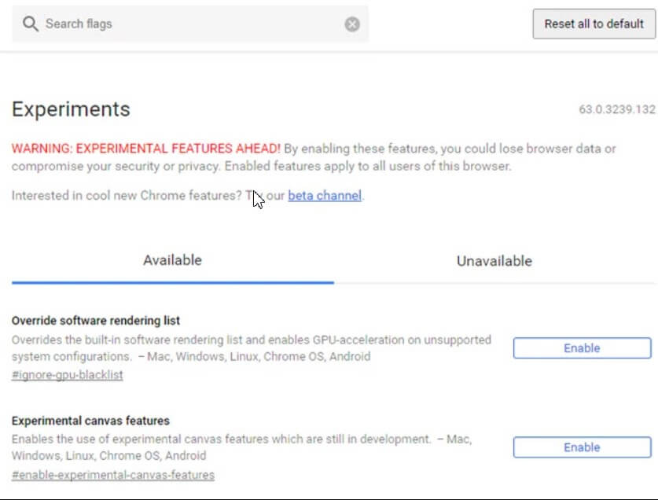Toggle the Override software rendering list setting on
The image size is (658, 500).
581,348
